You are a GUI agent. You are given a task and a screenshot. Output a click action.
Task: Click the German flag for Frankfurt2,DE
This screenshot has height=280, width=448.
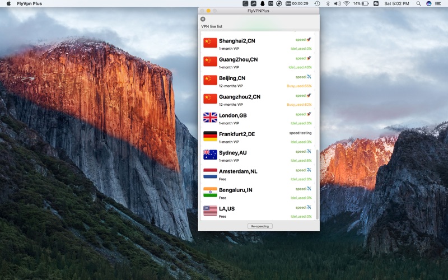coord(210,136)
